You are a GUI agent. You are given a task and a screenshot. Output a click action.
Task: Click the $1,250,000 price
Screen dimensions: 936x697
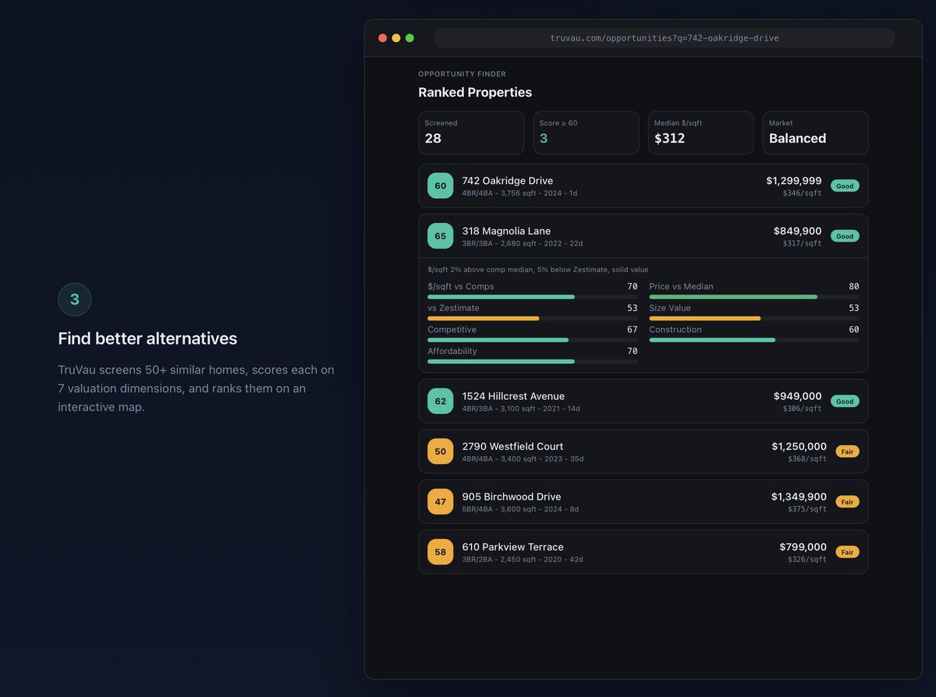pos(799,447)
